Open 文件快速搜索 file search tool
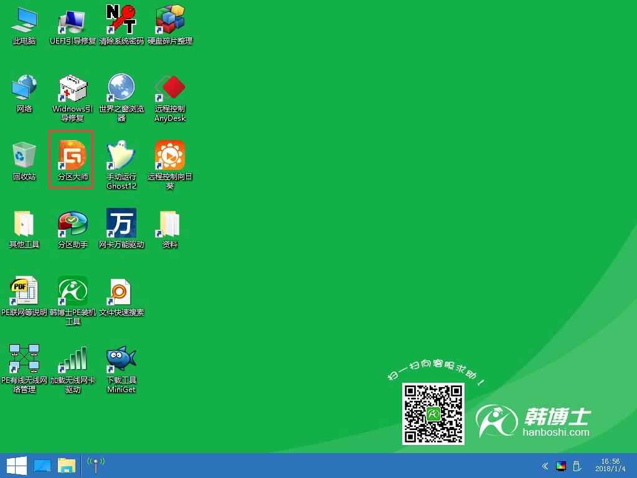The width and height of the screenshot is (637, 478). pyautogui.click(x=121, y=293)
